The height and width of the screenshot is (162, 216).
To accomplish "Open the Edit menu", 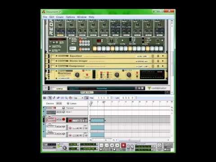I will coord(51,17).
